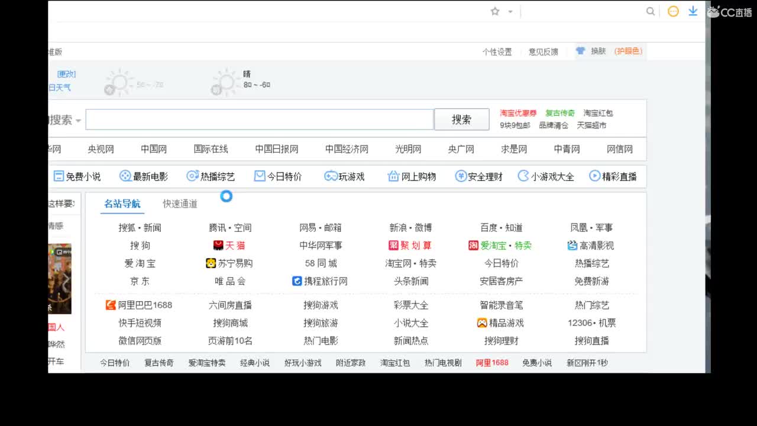This screenshot has width=757, height=426.
Task: Click the 今日特价 envelope icon
Action: [260, 176]
